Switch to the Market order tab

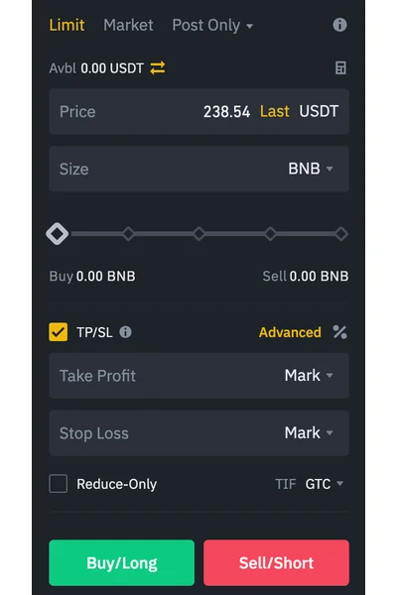point(128,26)
